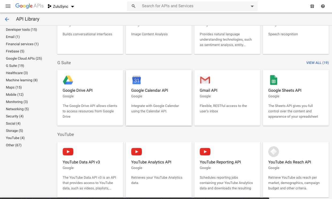Image resolution: width=332 pixels, height=199 pixels.
Task: Click the Gmail envelope icon
Action: point(205,80)
